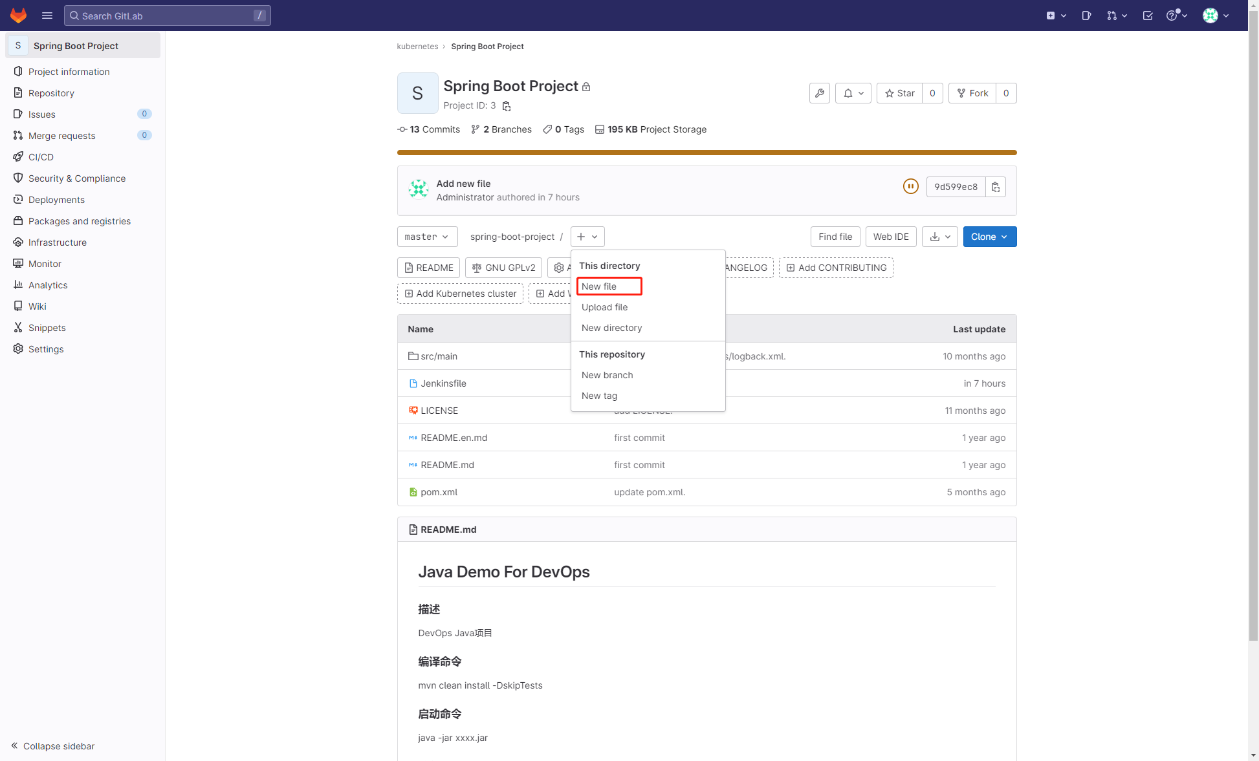This screenshot has width=1259, height=761.
Task: Click the Snippets scissors icon
Action: click(18, 328)
